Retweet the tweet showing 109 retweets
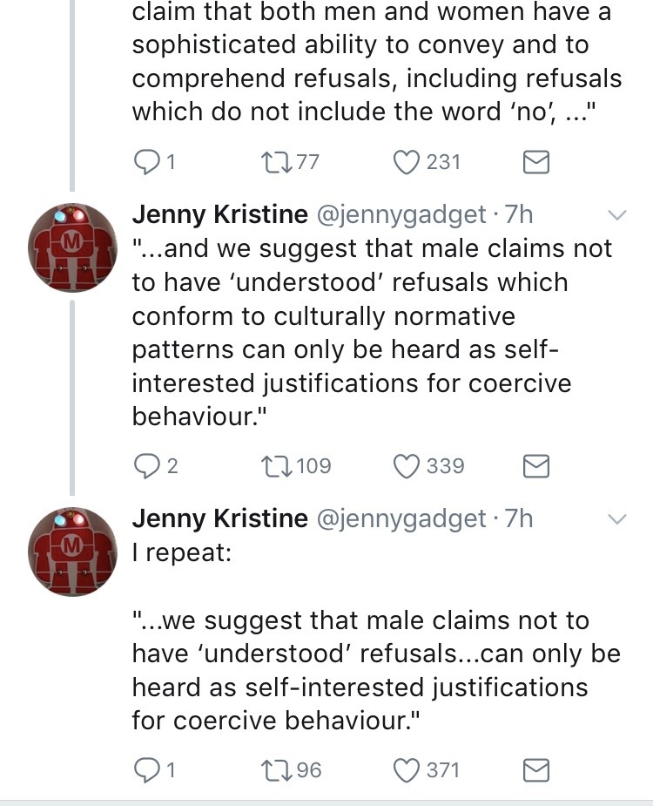The image size is (653, 806). click(x=265, y=466)
